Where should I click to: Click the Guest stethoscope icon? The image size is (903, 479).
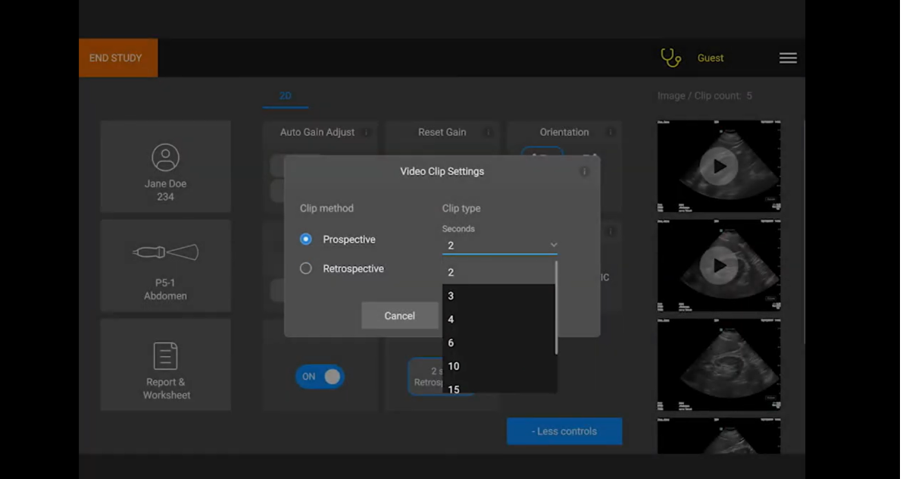coord(670,57)
